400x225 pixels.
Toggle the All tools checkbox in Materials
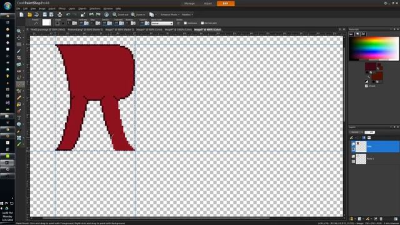coord(366,86)
